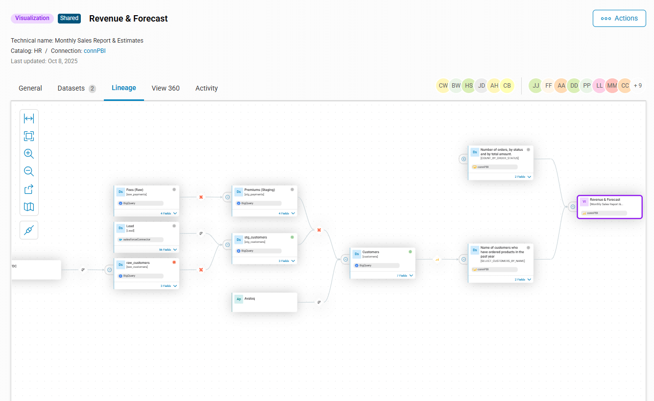The width and height of the screenshot is (654, 401).
Task: Expand upstream of Number of orders node
Action: [x=463, y=159]
